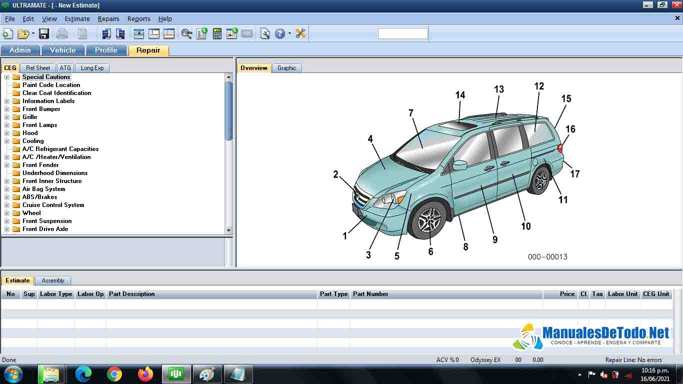Select Paint Code Location in the tree
683x384 pixels.
coord(51,85)
